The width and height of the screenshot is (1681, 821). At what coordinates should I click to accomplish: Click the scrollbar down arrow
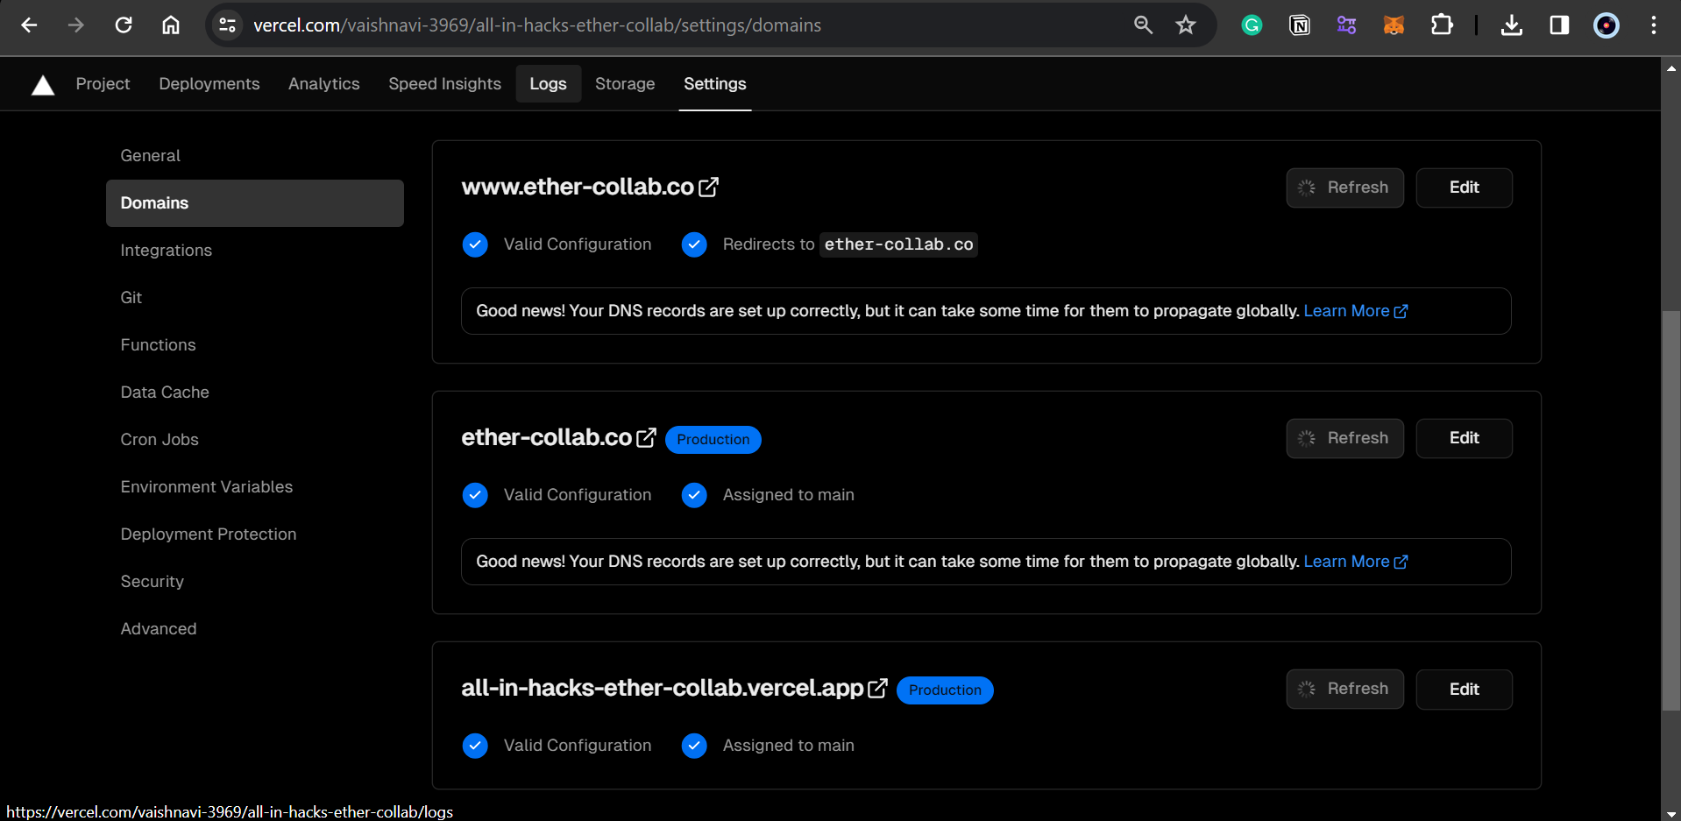click(x=1671, y=813)
